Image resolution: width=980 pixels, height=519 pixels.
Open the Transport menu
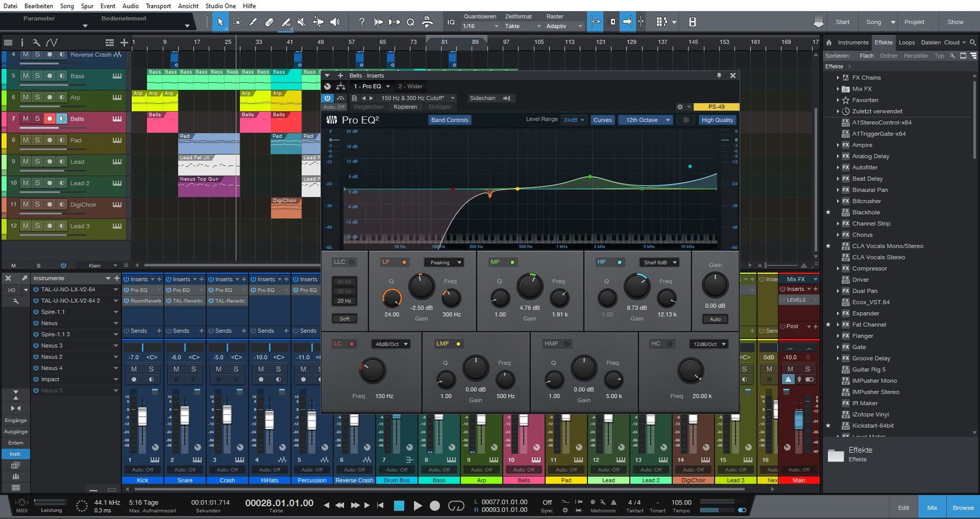click(158, 6)
